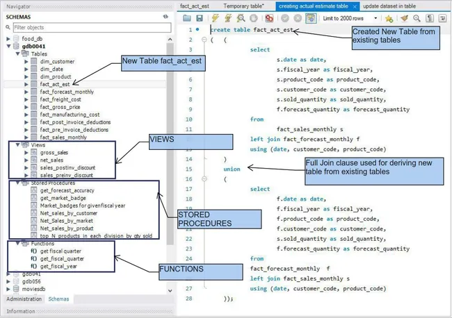
Task: Open a SQL script file via folder icon
Action: coord(187,19)
